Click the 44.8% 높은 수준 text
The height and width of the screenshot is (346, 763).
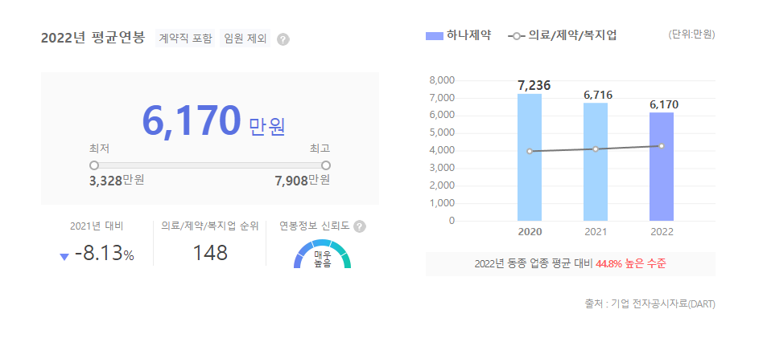(631, 264)
